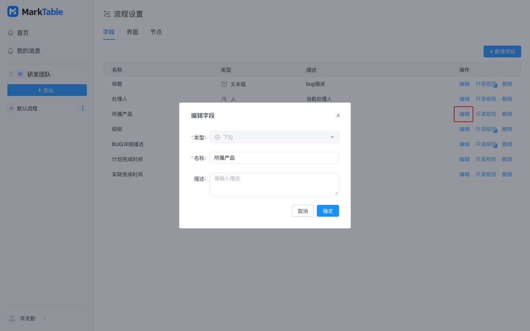530x331 pixels.
Task: Select the 处理人 field name cell
Action: click(x=120, y=99)
